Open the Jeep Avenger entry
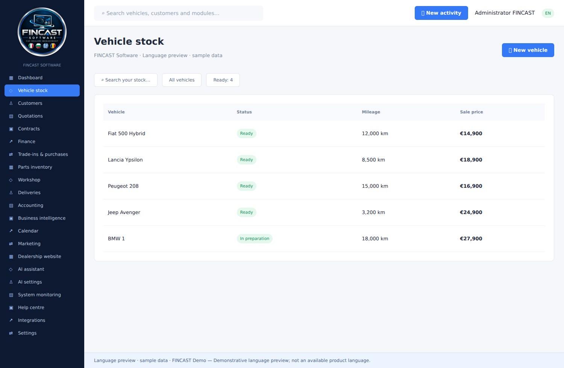This screenshot has width=564, height=368. click(324, 212)
